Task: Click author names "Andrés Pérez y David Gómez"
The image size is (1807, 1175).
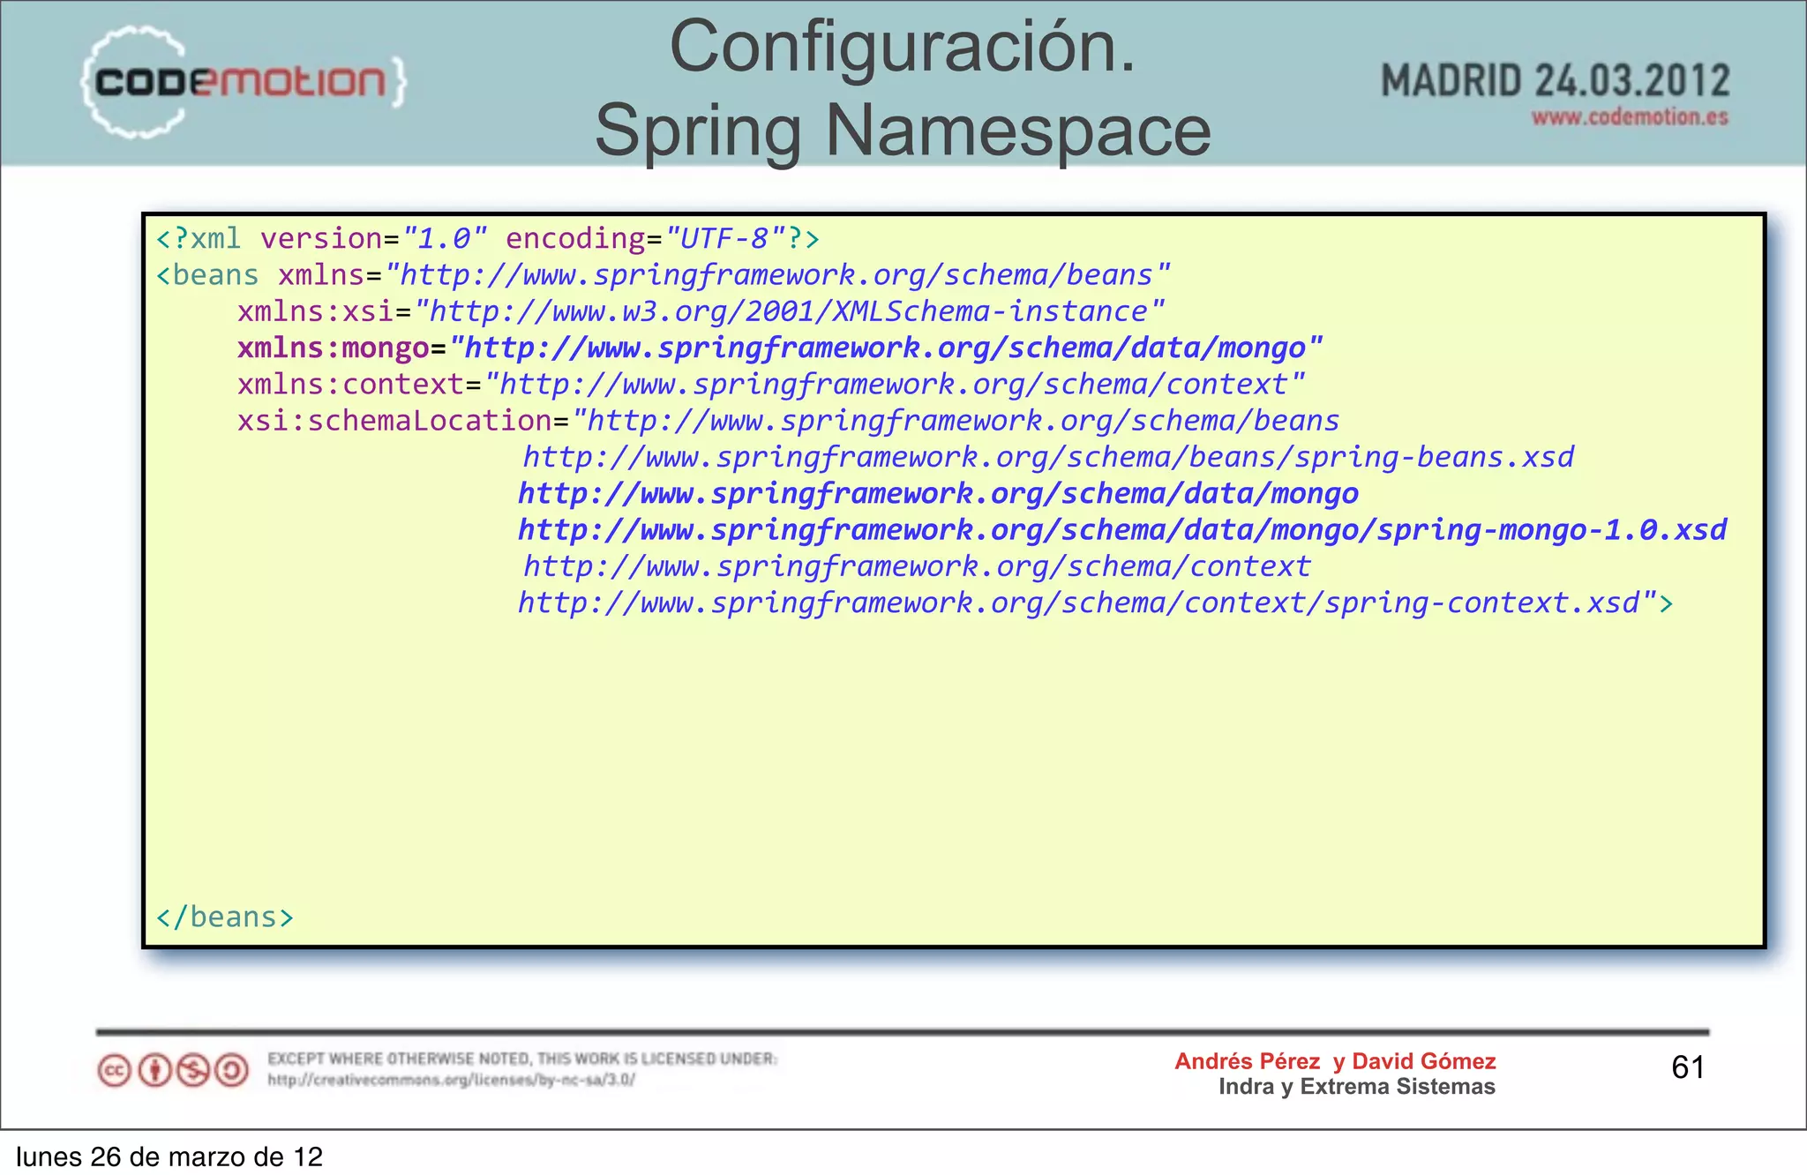Action: (1335, 1061)
